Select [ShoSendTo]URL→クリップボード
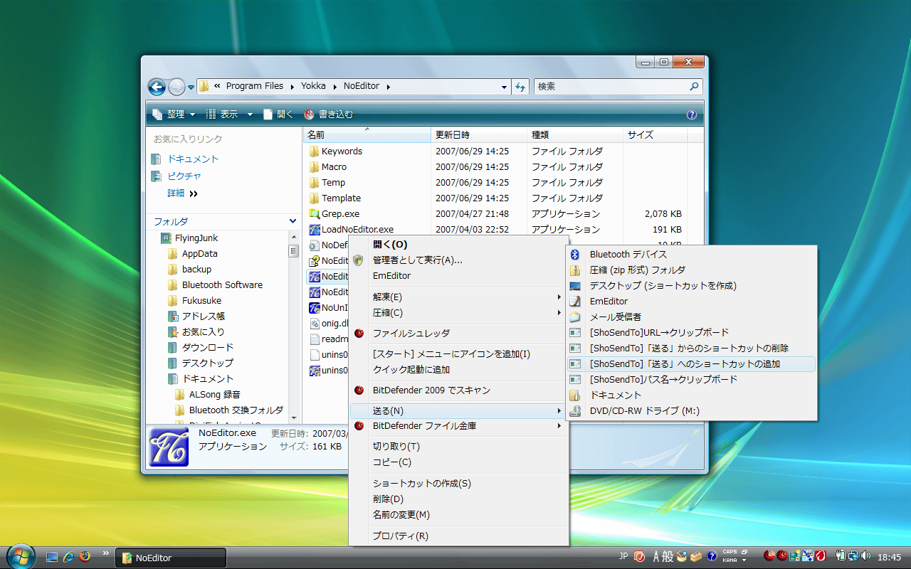Screen dimensions: 911x569 coord(690,333)
